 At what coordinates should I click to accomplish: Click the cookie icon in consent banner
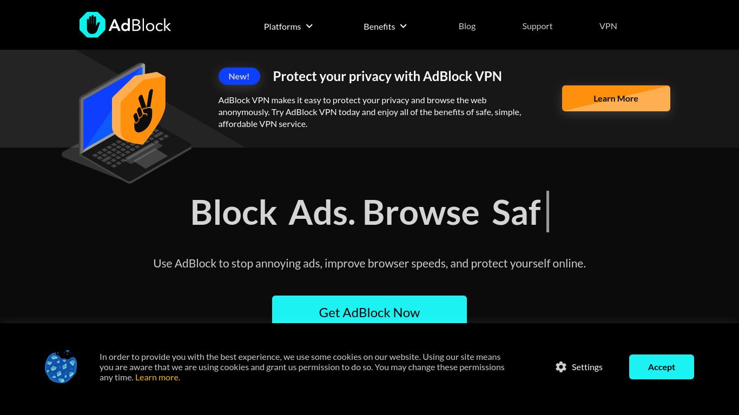[x=61, y=367]
